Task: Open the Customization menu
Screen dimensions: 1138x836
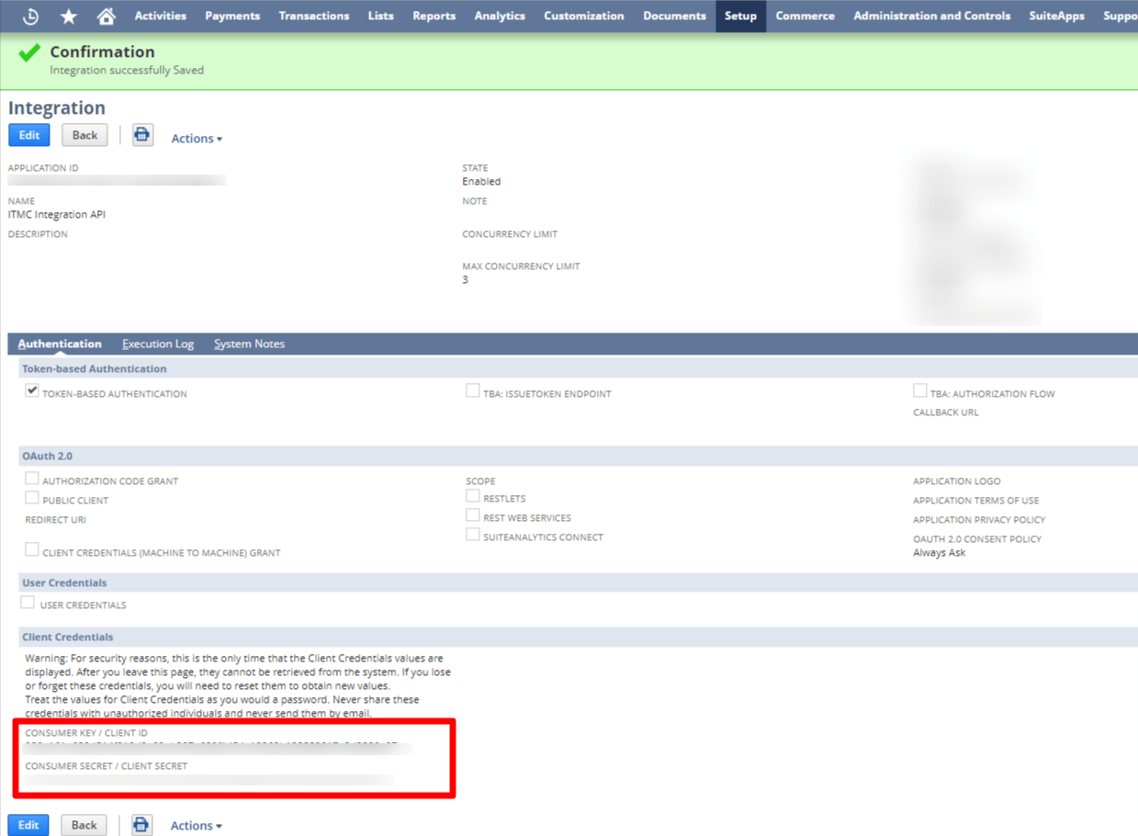Action: click(x=584, y=16)
